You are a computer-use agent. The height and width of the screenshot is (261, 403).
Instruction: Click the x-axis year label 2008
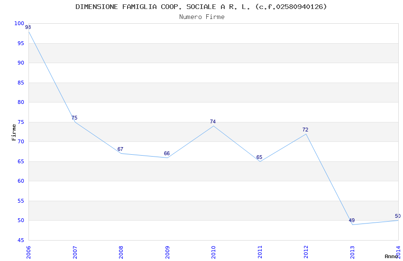121,252
